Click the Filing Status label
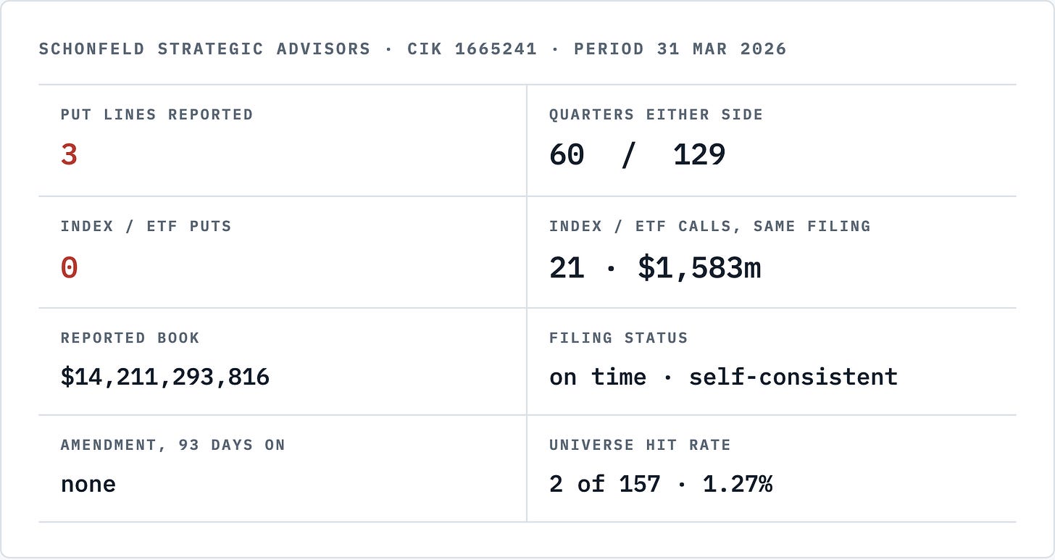Image resolution: width=1055 pixels, height=560 pixels. pos(619,338)
